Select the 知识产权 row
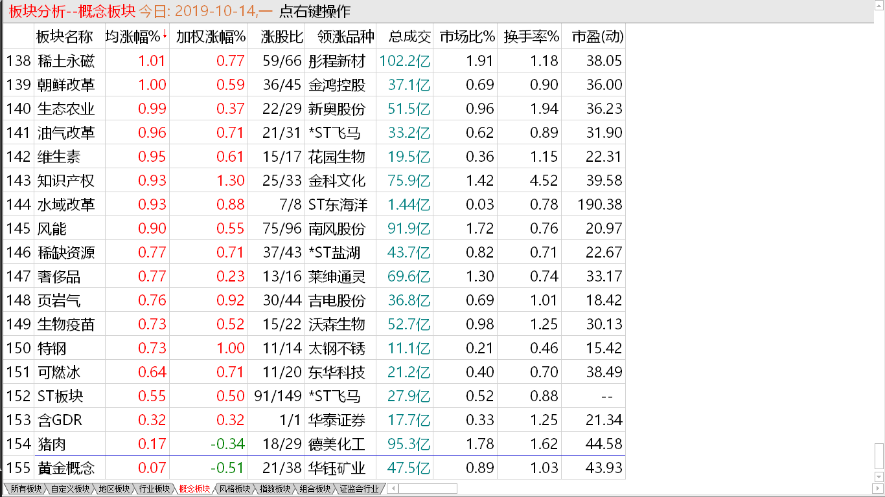 (314, 181)
